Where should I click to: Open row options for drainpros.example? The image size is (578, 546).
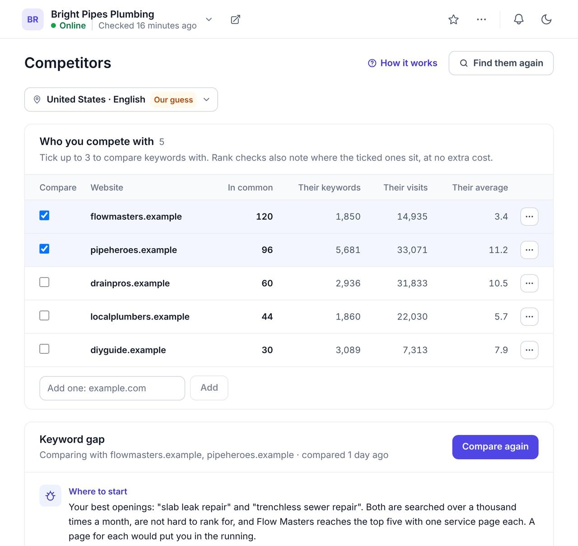(x=529, y=283)
